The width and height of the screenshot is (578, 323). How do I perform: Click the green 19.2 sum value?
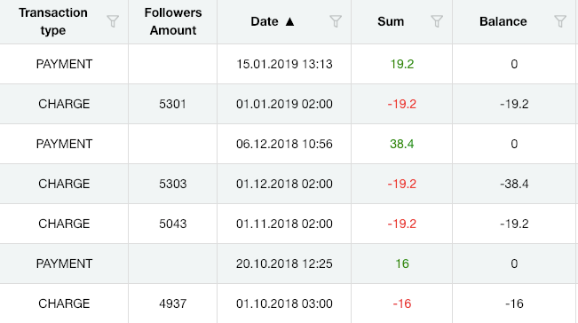(402, 64)
